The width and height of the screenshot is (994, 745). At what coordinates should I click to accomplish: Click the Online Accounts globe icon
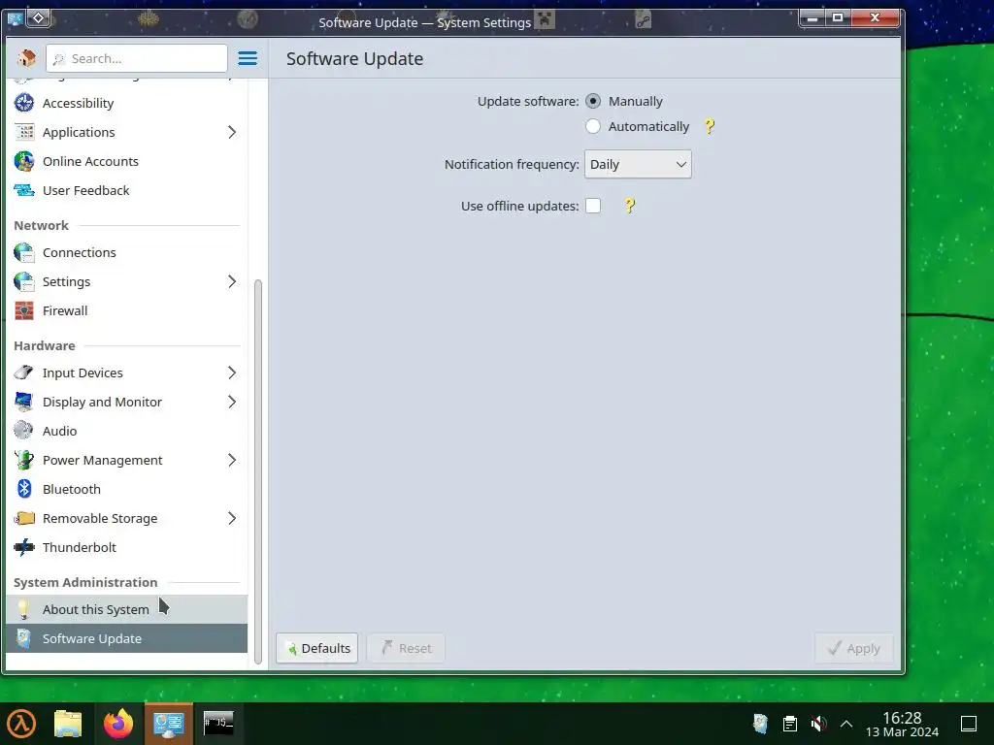(24, 161)
